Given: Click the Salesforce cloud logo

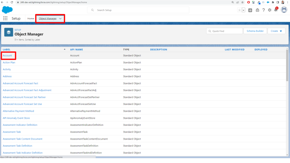Looking at the screenshot, I should (7, 10).
